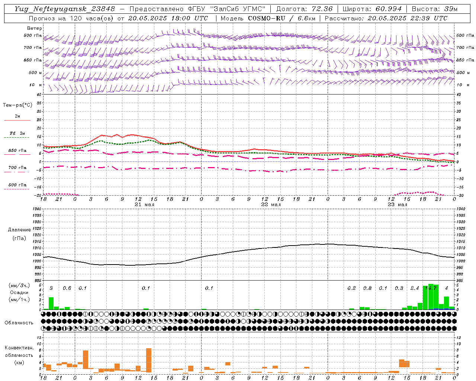Click the (мм/1ч.) unit label
Screen dimensions: 476x381
coord(18,300)
